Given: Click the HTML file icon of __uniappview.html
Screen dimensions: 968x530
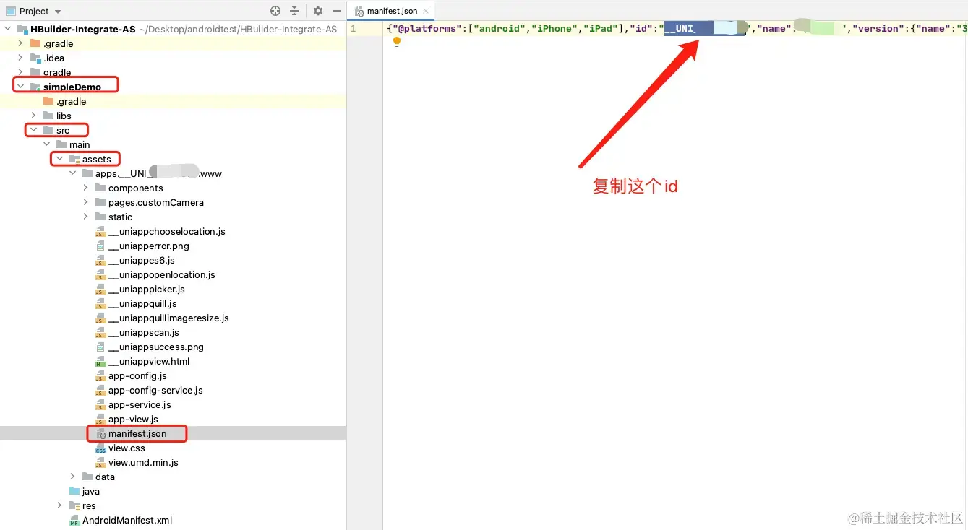Looking at the screenshot, I should [x=100, y=362].
